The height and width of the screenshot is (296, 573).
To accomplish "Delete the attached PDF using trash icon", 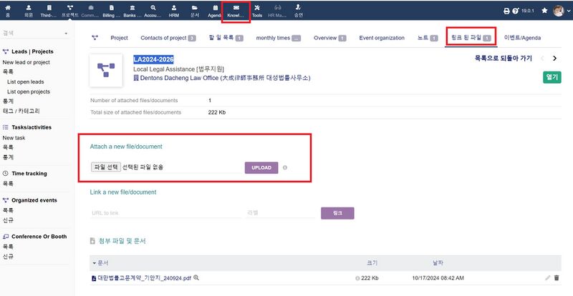I will (557, 277).
